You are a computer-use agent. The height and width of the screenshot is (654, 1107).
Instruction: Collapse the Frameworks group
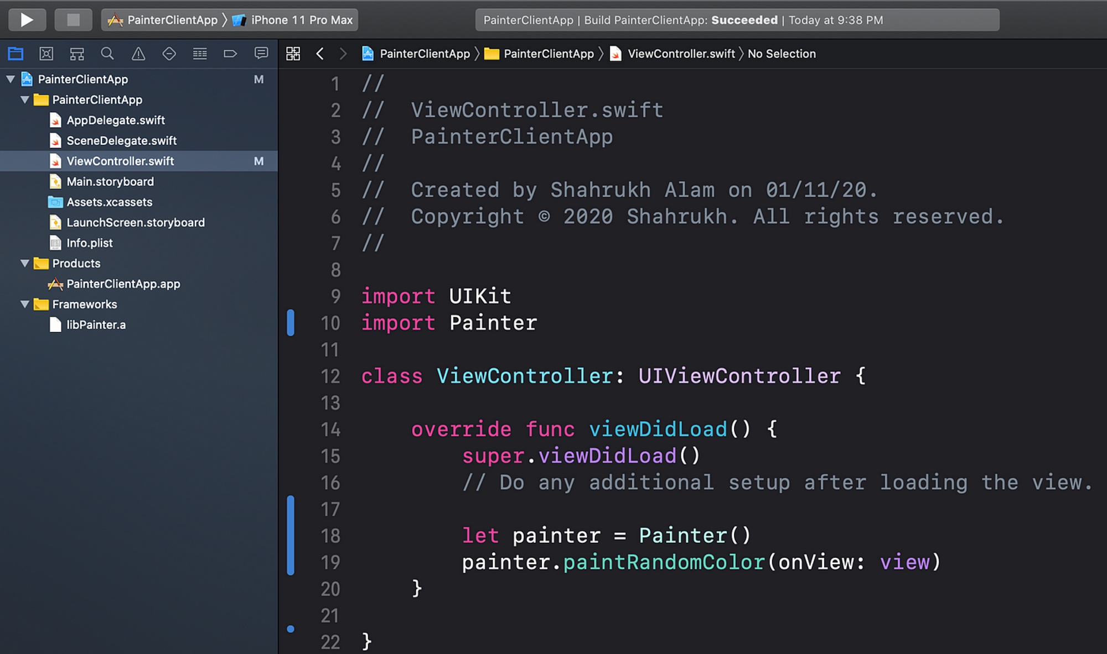[x=24, y=304]
